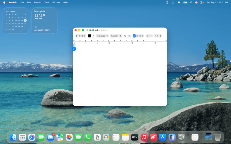This screenshot has width=231, height=144.
Task: Open the list bullets and numbering dropdown
Action: coord(149,36)
